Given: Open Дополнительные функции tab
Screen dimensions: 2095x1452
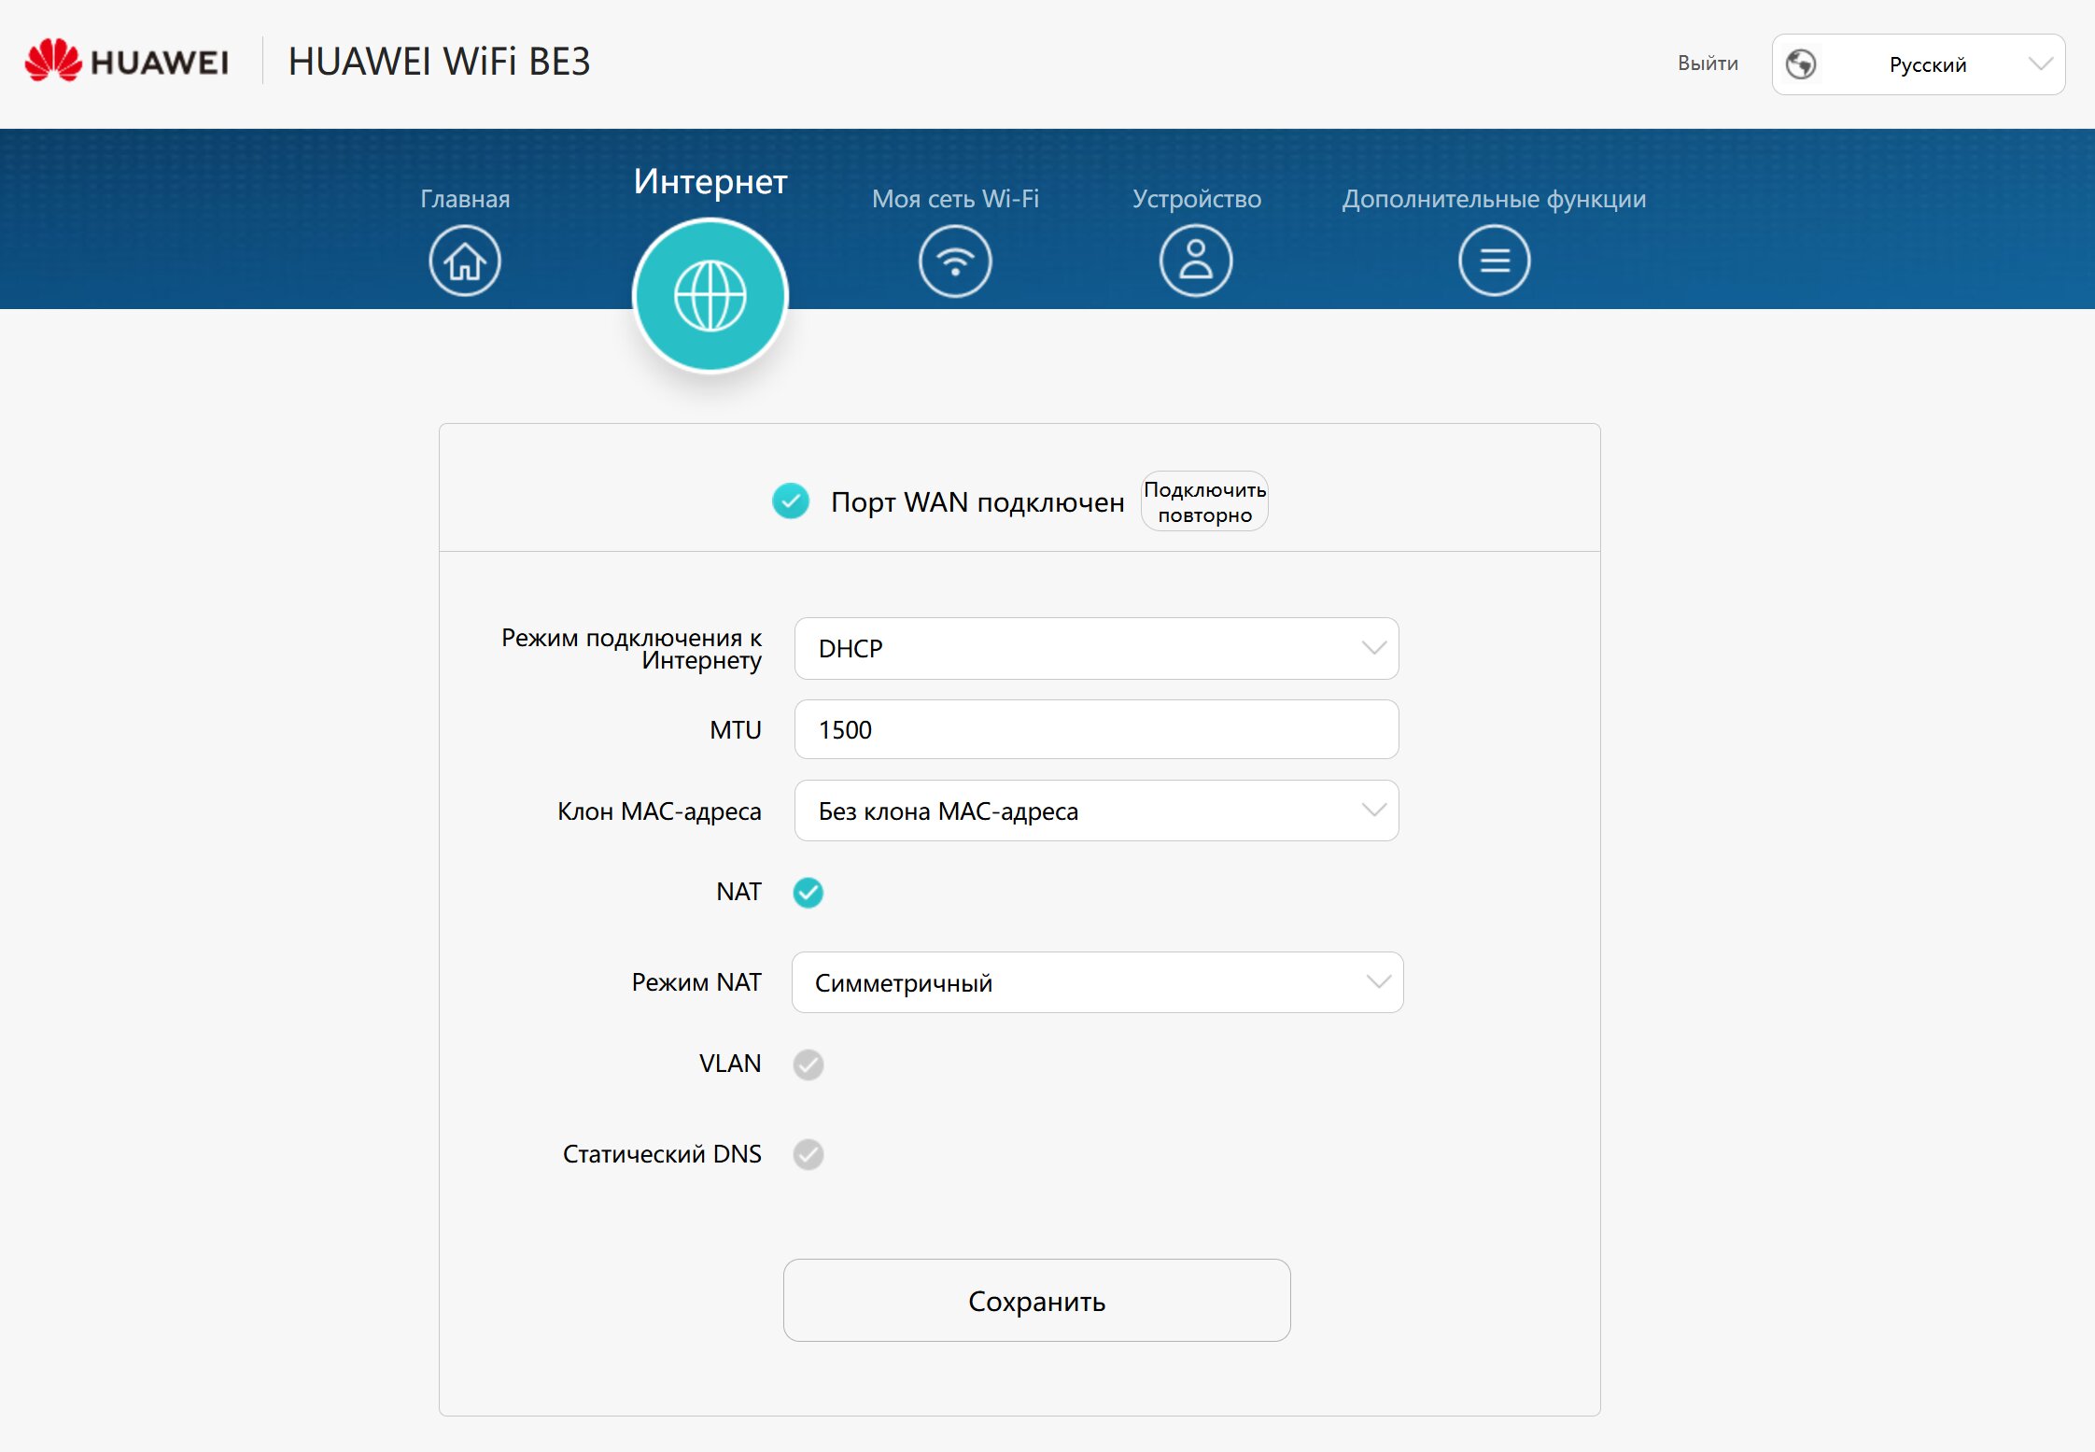Looking at the screenshot, I should click(x=1495, y=199).
